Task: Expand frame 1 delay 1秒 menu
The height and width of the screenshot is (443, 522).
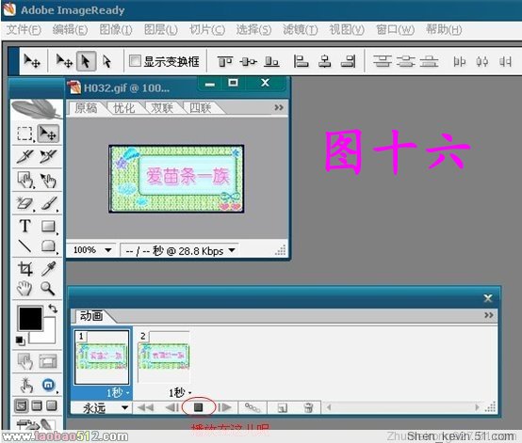Action: pos(118,393)
